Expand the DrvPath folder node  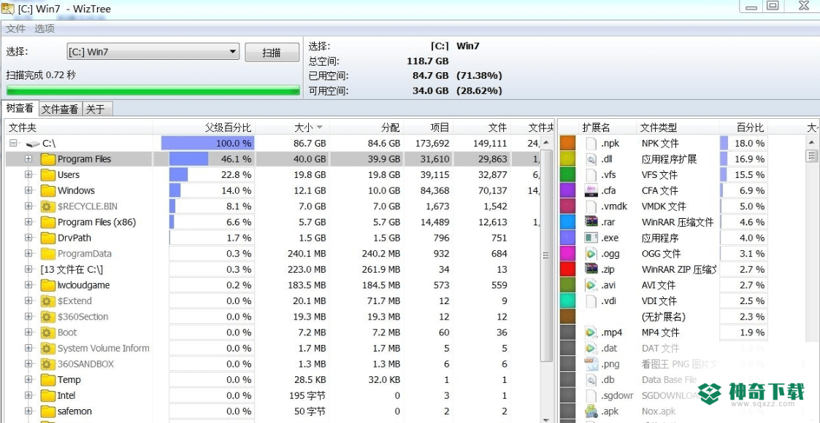tap(28, 238)
